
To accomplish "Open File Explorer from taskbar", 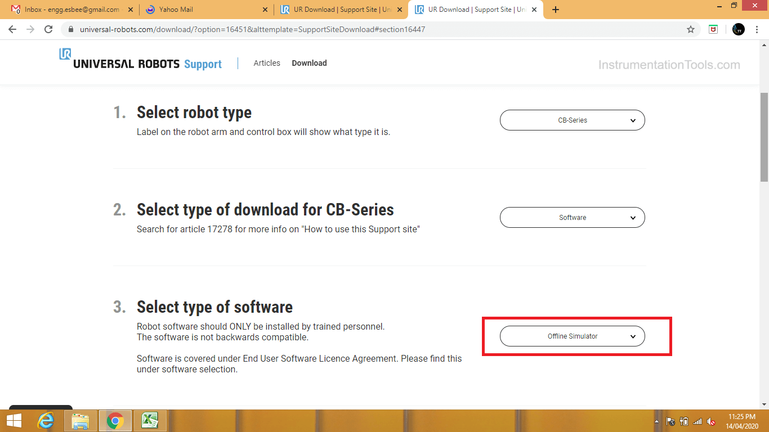I will click(81, 420).
